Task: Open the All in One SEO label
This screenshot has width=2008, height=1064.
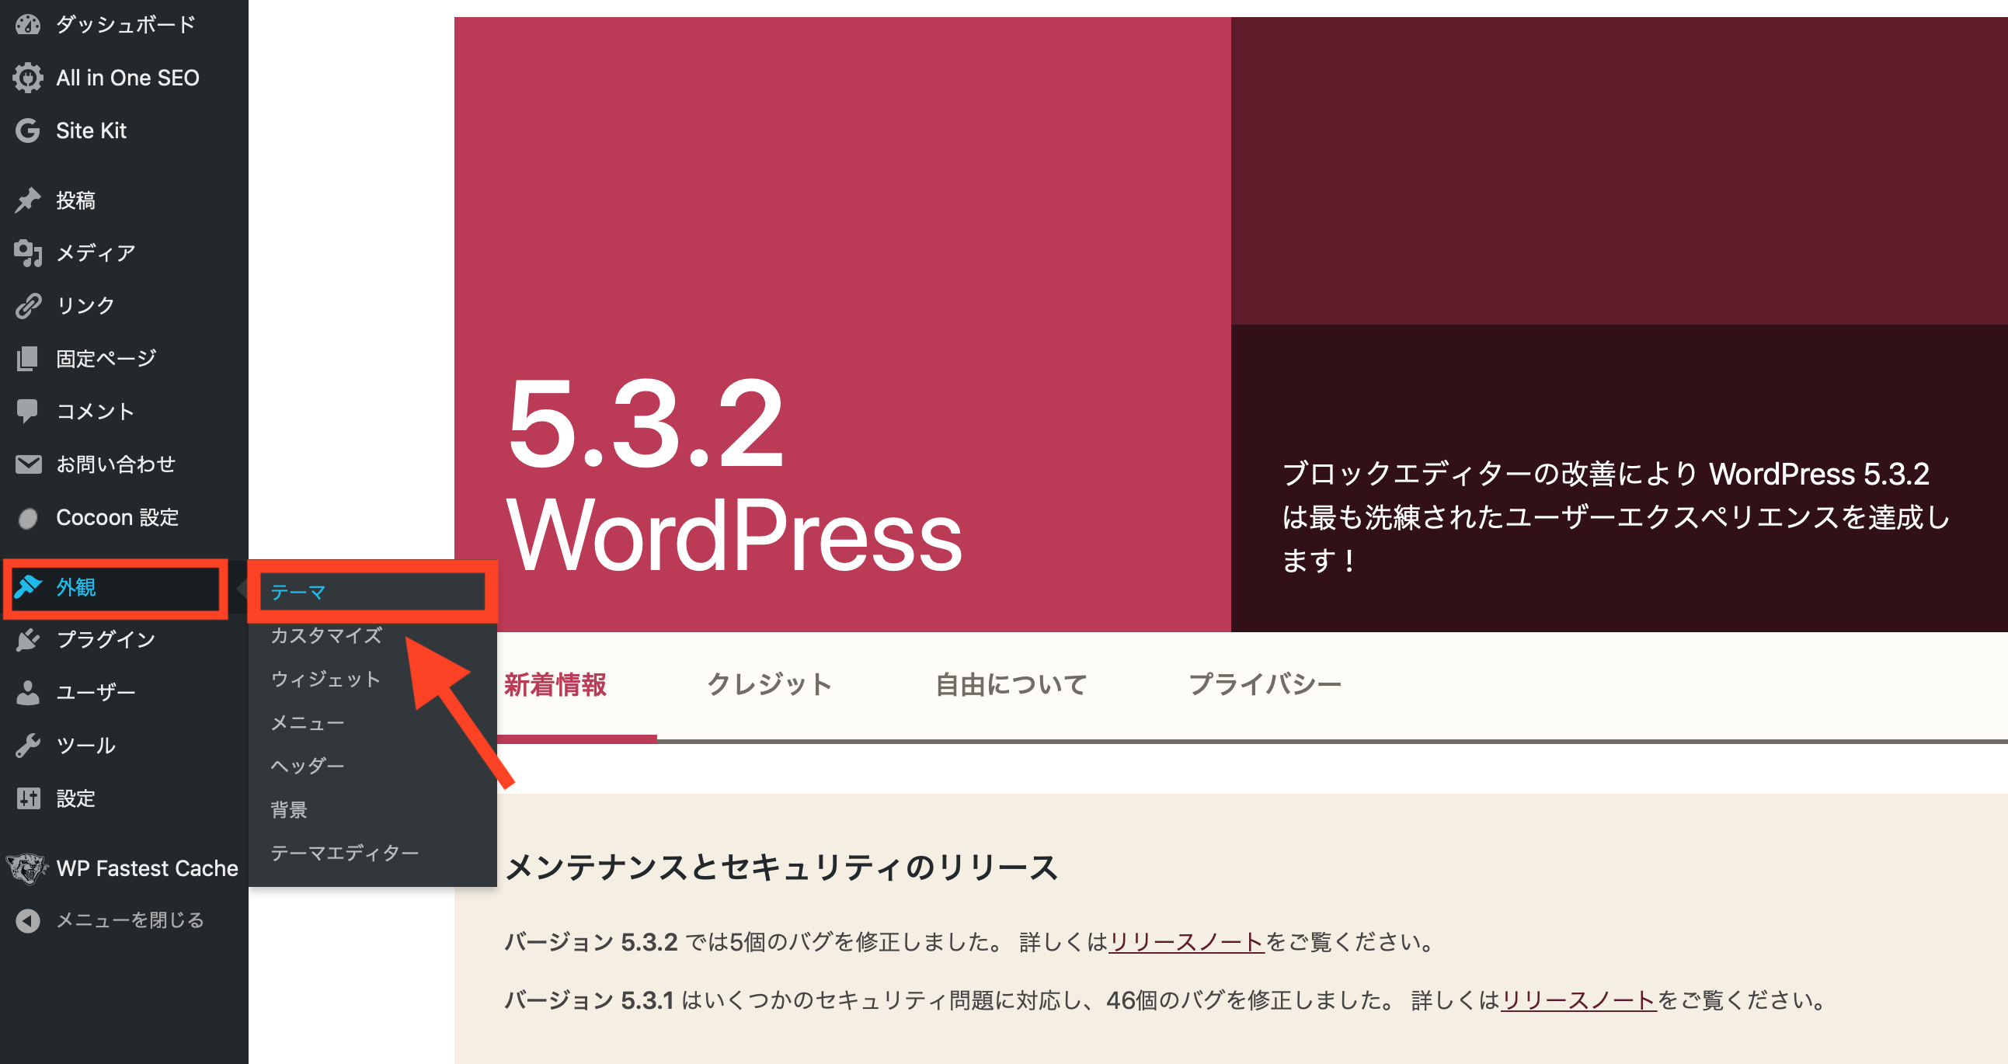Action: (128, 77)
